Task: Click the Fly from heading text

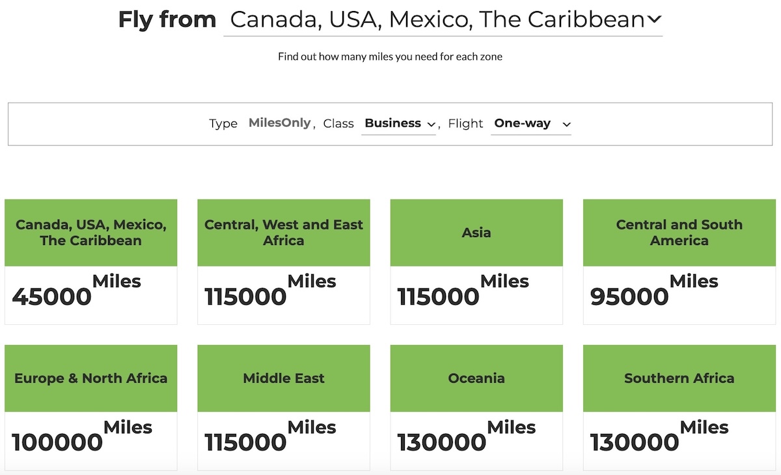Action: (167, 19)
